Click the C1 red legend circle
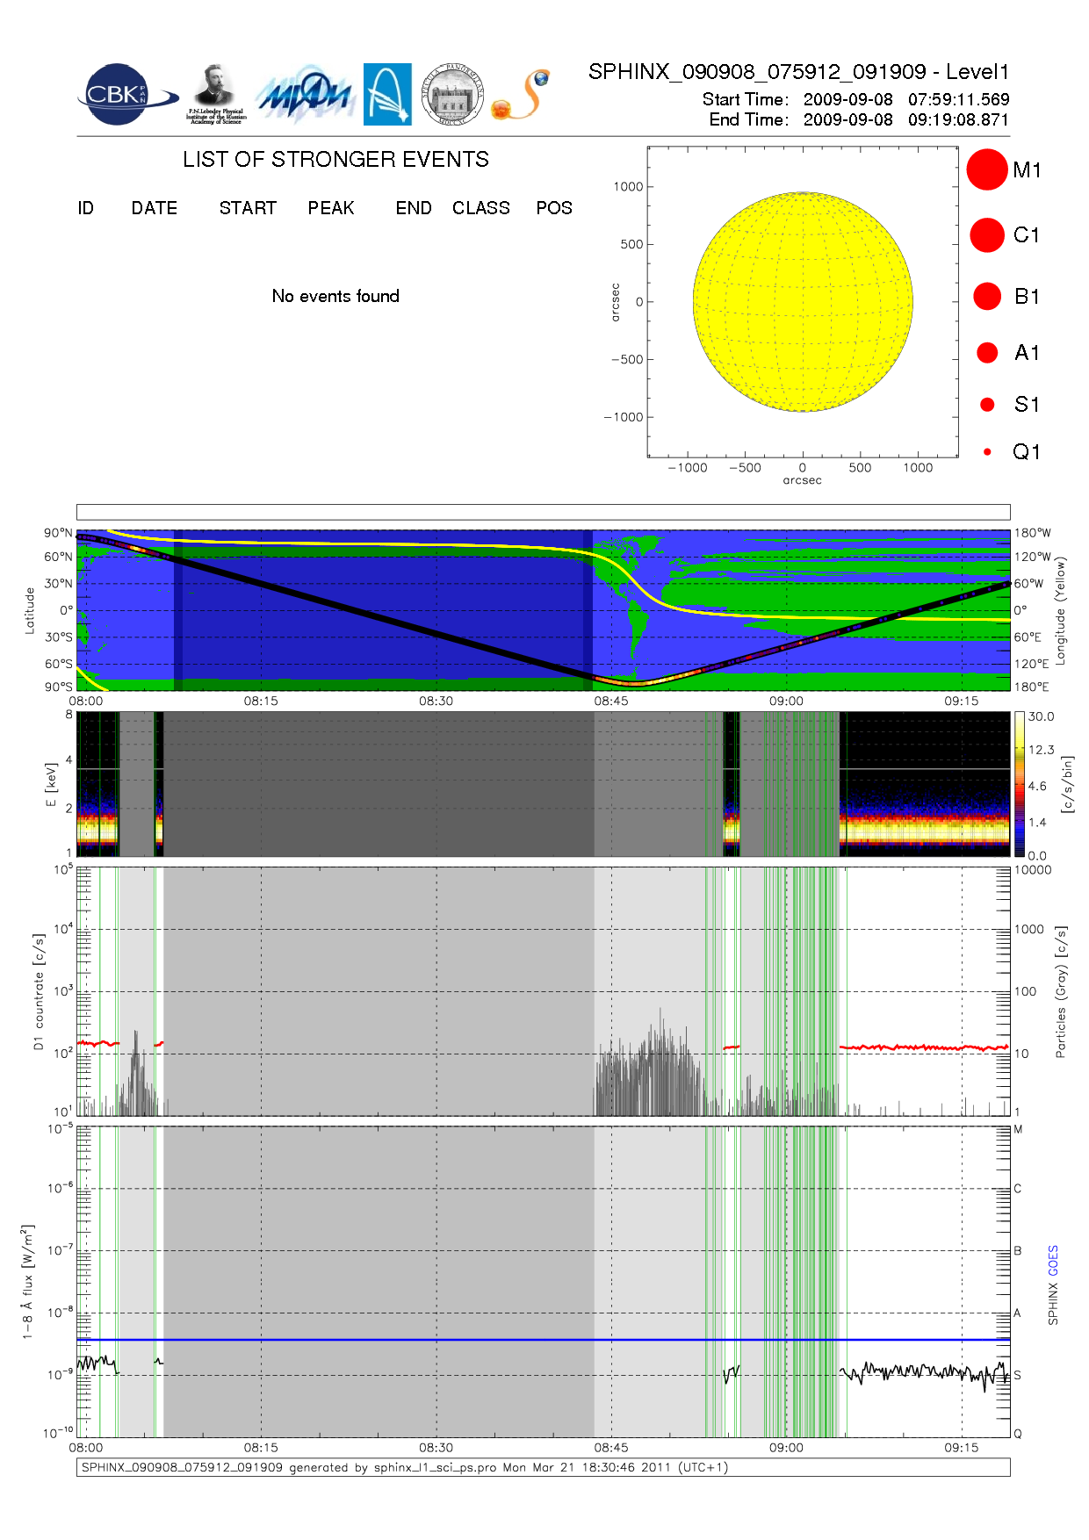Image resolution: width=1089 pixels, height=1540 pixels. [x=987, y=235]
